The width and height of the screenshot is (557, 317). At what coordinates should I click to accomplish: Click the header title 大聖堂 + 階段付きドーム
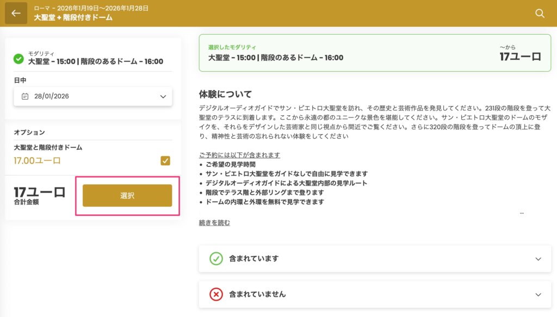pyautogui.click(x=73, y=17)
